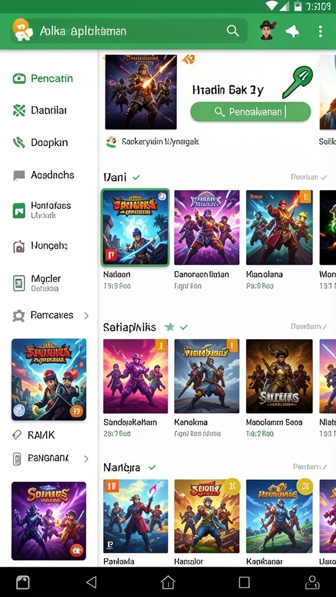Tap the person icon in navigation bar
Viewport: 336px width, 597px height.
tap(313, 582)
